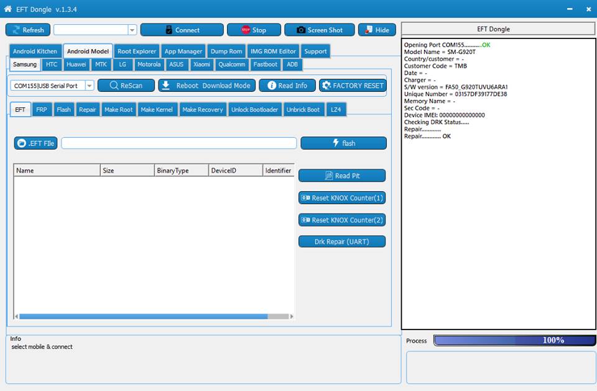Image resolution: width=597 pixels, height=391 pixels.
Task: Click the BinaryType column header
Action: click(x=182, y=171)
